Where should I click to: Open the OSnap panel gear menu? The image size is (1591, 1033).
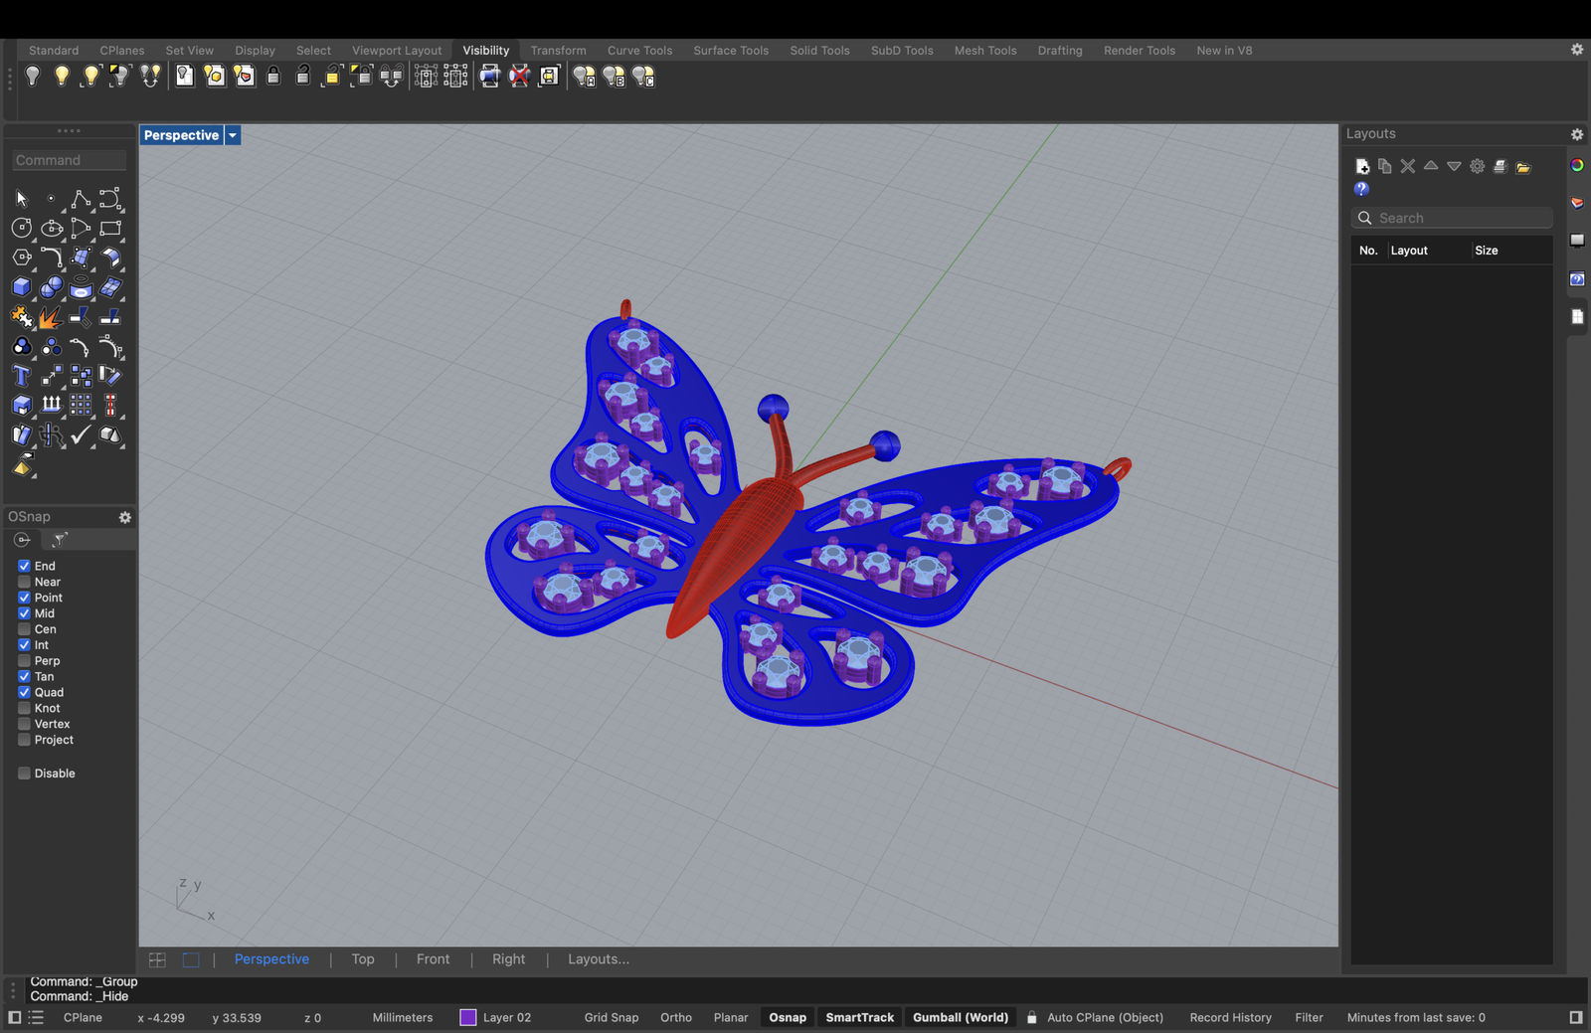coord(125,517)
